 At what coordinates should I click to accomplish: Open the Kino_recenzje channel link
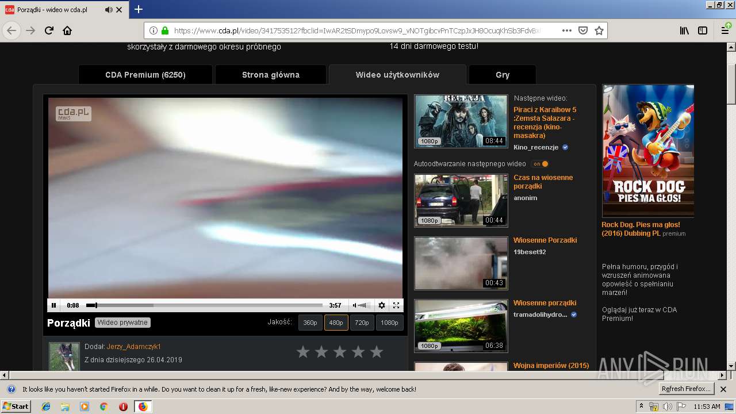[x=536, y=147]
